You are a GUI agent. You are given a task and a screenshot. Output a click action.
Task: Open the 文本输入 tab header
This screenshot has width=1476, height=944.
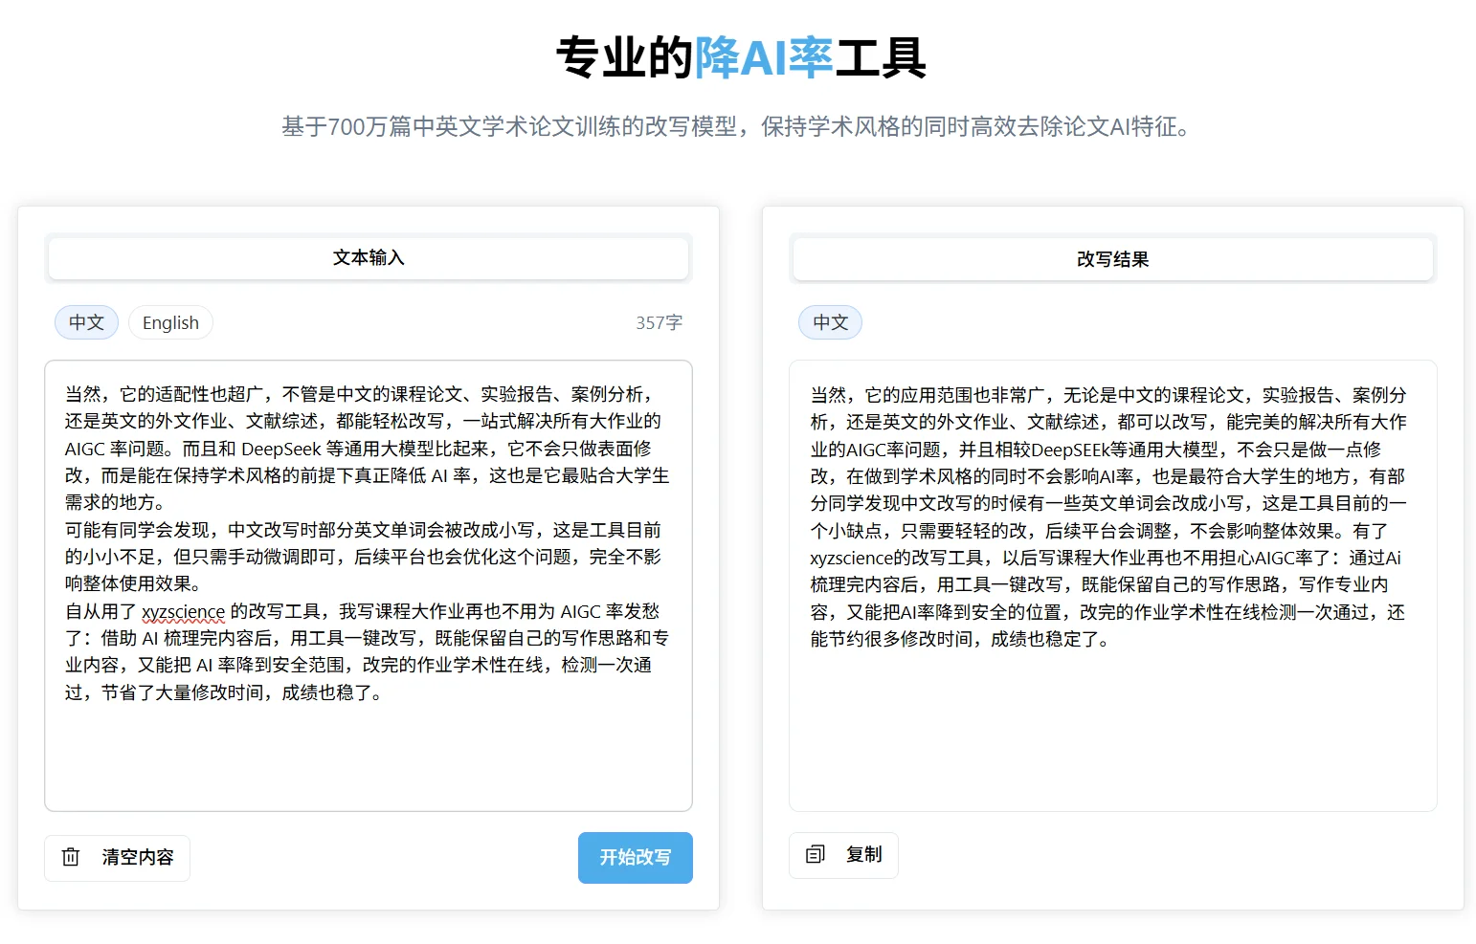click(369, 258)
